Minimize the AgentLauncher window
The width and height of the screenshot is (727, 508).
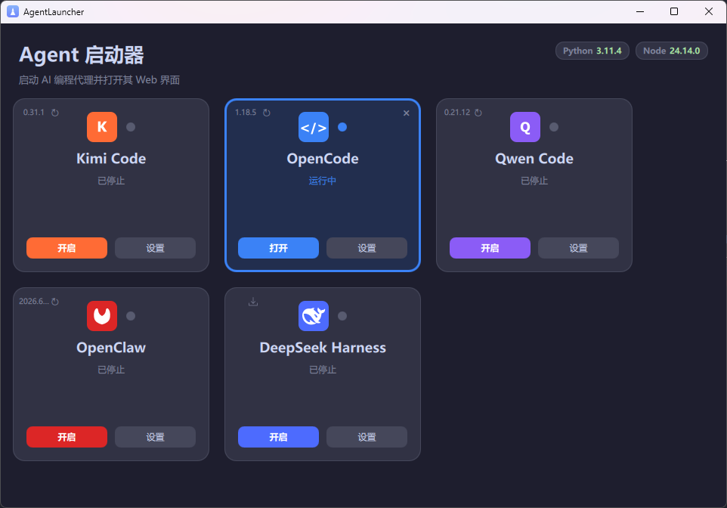coord(640,11)
